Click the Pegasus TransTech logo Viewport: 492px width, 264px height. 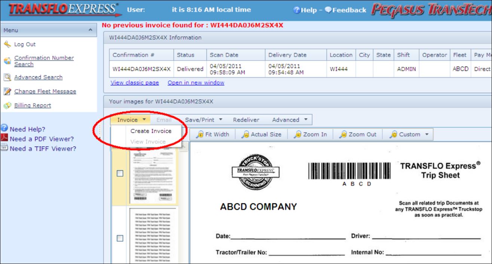pos(431,10)
